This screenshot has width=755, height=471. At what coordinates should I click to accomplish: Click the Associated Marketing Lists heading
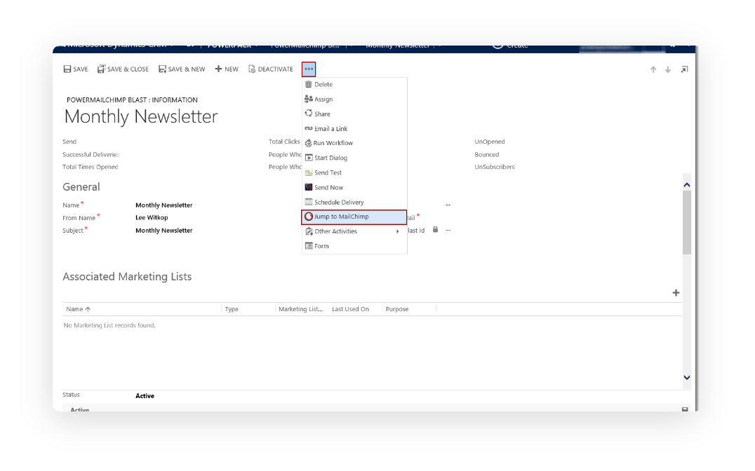point(127,277)
